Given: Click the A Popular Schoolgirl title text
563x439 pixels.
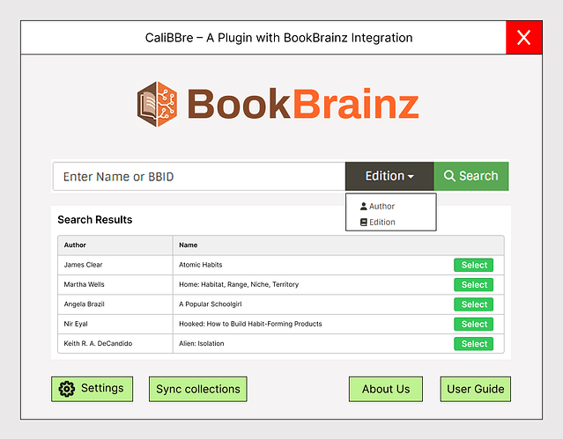Looking at the screenshot, I should pyautogui.click(x=211, y=304).
